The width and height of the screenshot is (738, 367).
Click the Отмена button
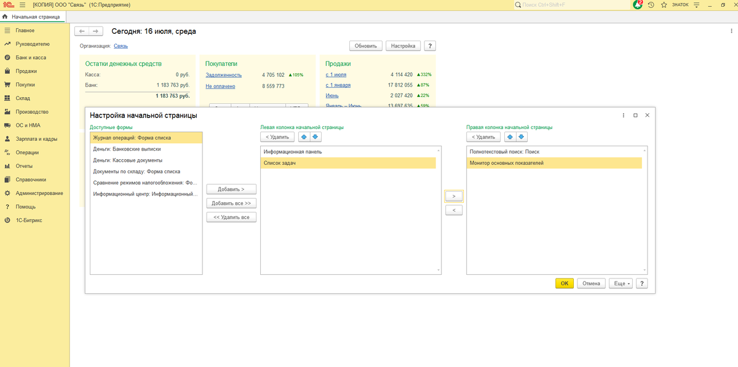pyautogui.click(x=591, y=283)
